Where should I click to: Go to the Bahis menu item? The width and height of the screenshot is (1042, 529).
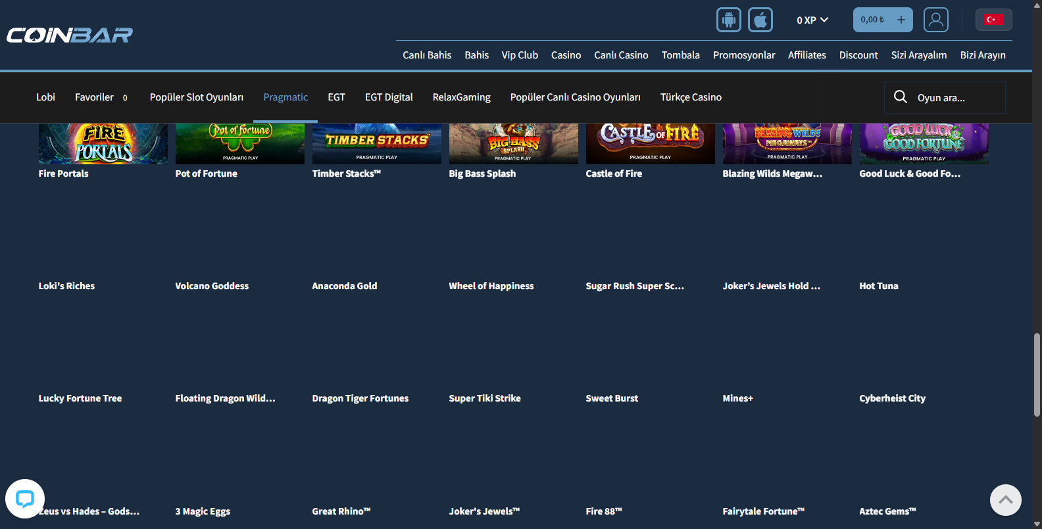pyautogui.click(x=477, y=55)
